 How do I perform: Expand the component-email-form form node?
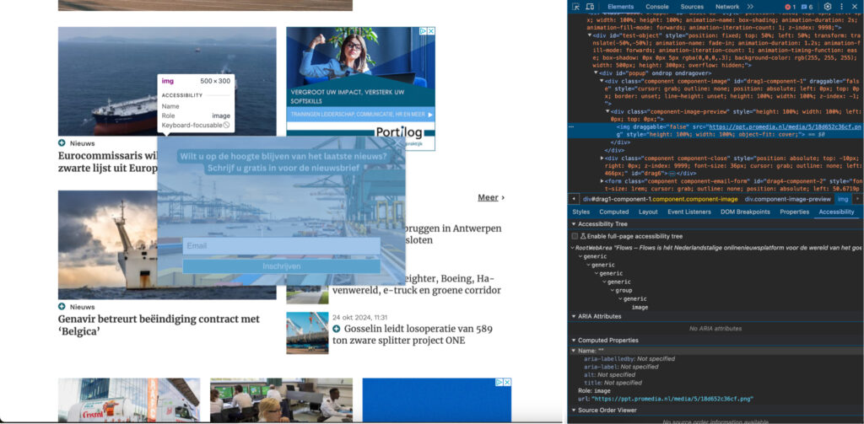click(602, 180)
